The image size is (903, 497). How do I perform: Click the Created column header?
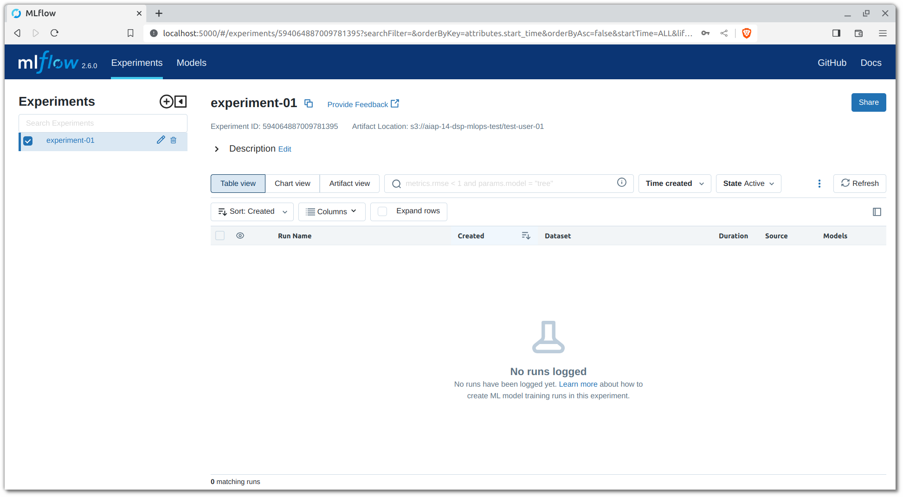471,236
